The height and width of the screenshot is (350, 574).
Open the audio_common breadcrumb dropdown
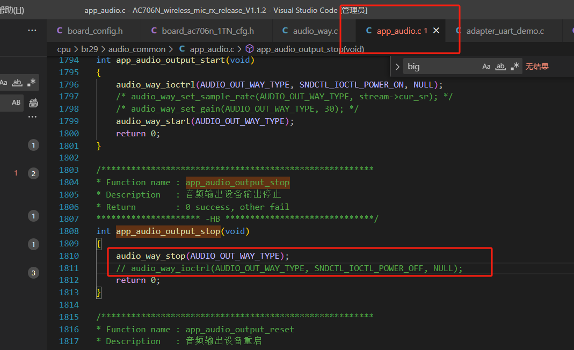coord(137,49)
